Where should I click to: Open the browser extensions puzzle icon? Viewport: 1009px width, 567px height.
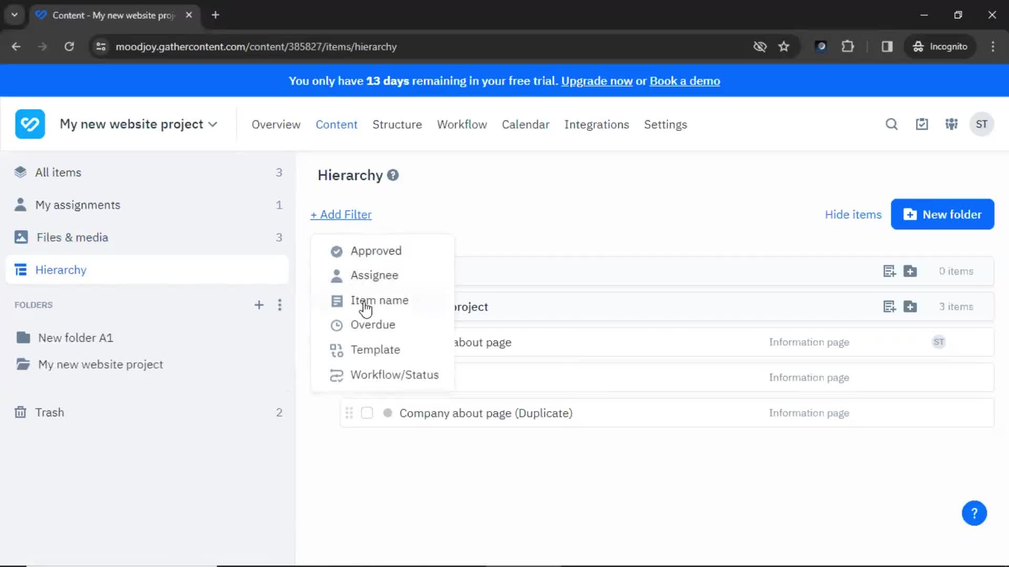coord(848,47)
